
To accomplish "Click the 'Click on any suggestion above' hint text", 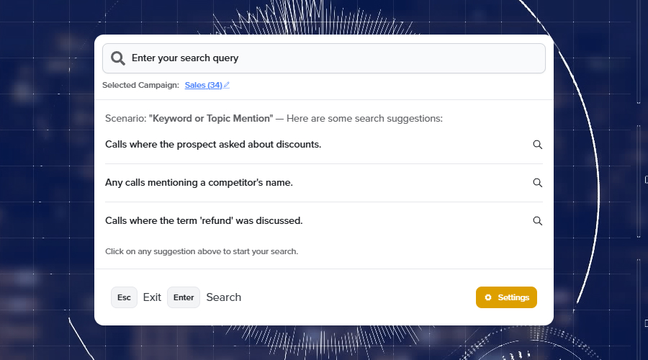I will coord(202,251).
